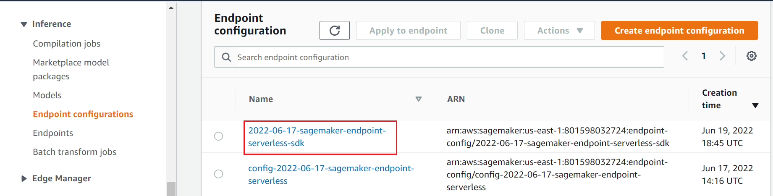The height and width of the screenshot is (196, 773).
Task: Open table preferences gear icon
Action: [x=751, y=56]
